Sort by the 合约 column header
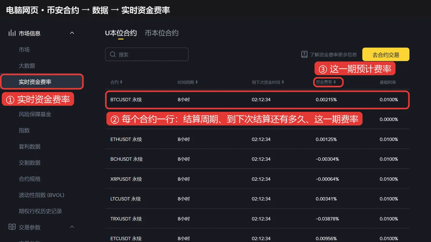The image size is (431, 242). [117, 82]
